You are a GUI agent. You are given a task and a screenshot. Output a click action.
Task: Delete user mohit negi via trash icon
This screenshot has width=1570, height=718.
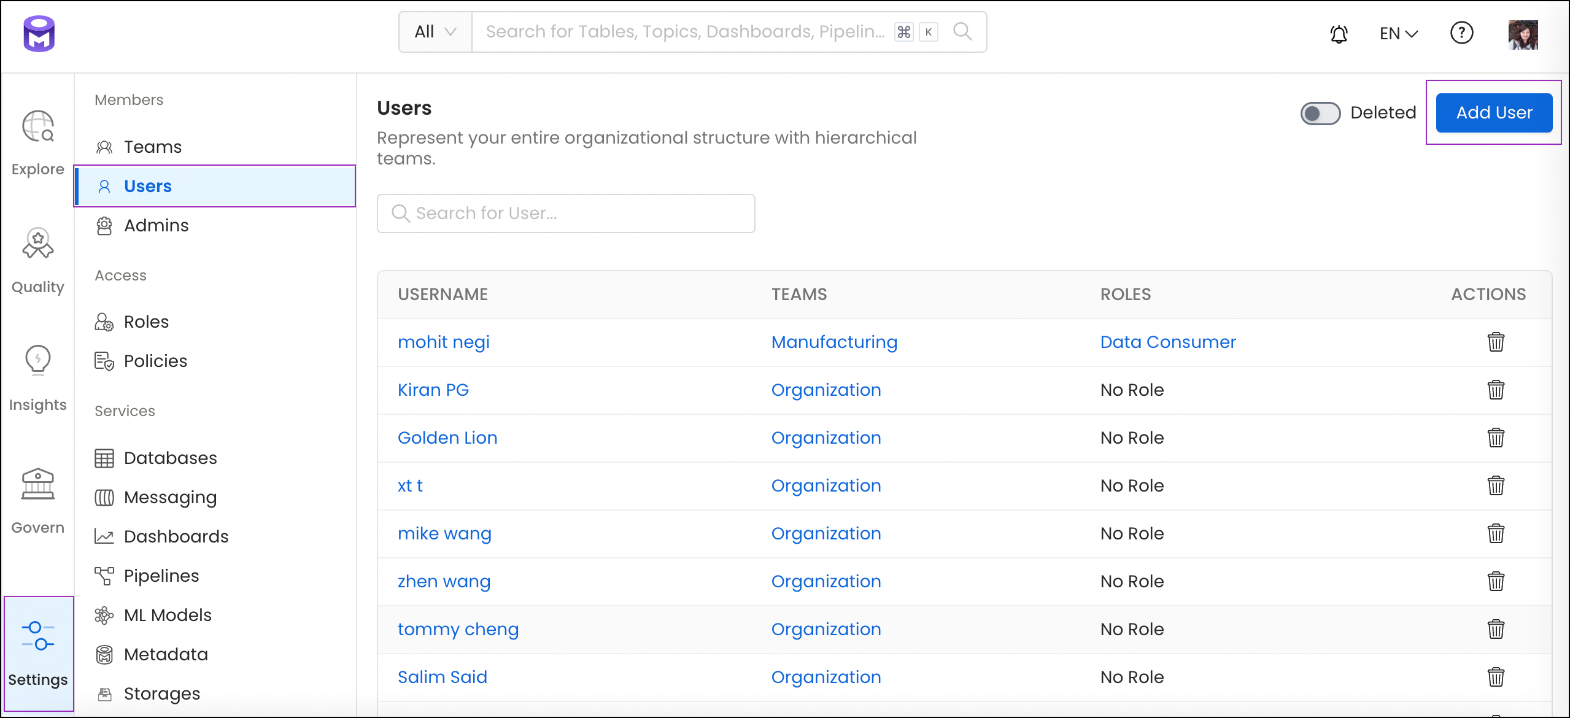coord(1496,342)
